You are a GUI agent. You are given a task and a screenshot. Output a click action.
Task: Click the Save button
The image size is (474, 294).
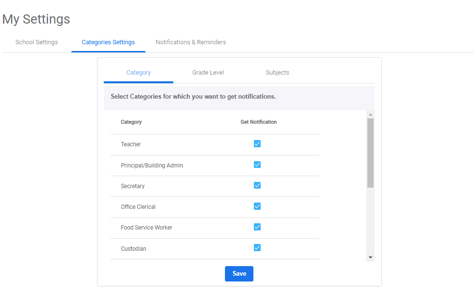tap(239, 274)
